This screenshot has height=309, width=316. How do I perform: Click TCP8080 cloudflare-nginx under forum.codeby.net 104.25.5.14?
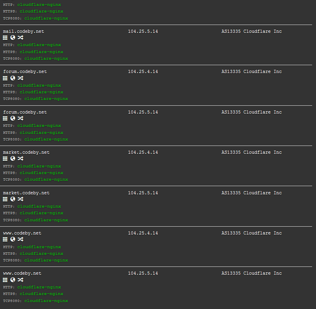point(36,139)
